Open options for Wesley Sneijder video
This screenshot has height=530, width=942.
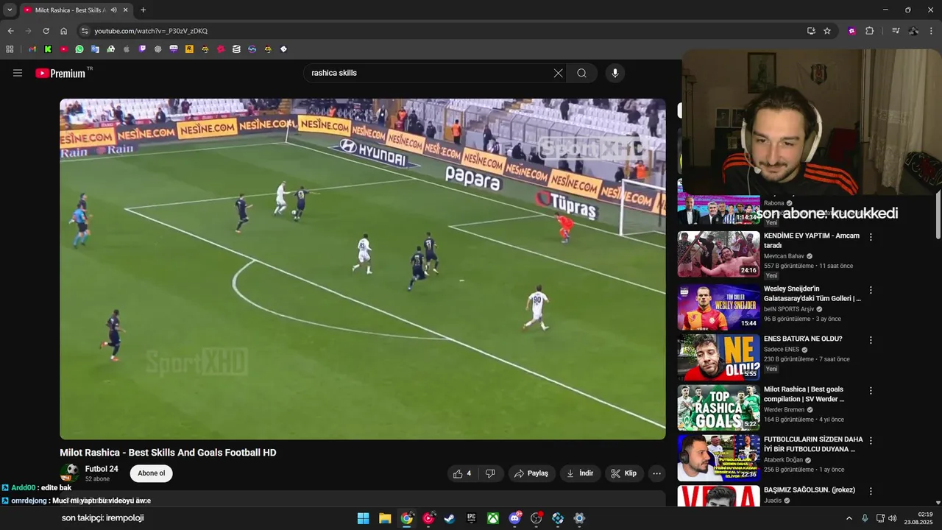click(871, 290)
